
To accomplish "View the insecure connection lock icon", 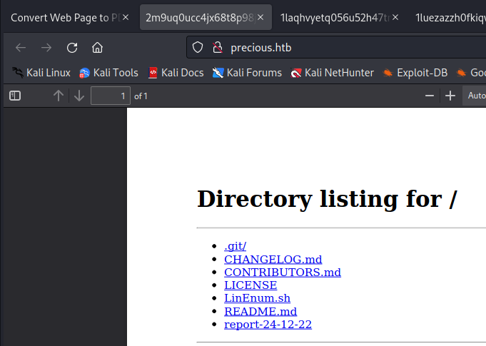I will point(218,47).
